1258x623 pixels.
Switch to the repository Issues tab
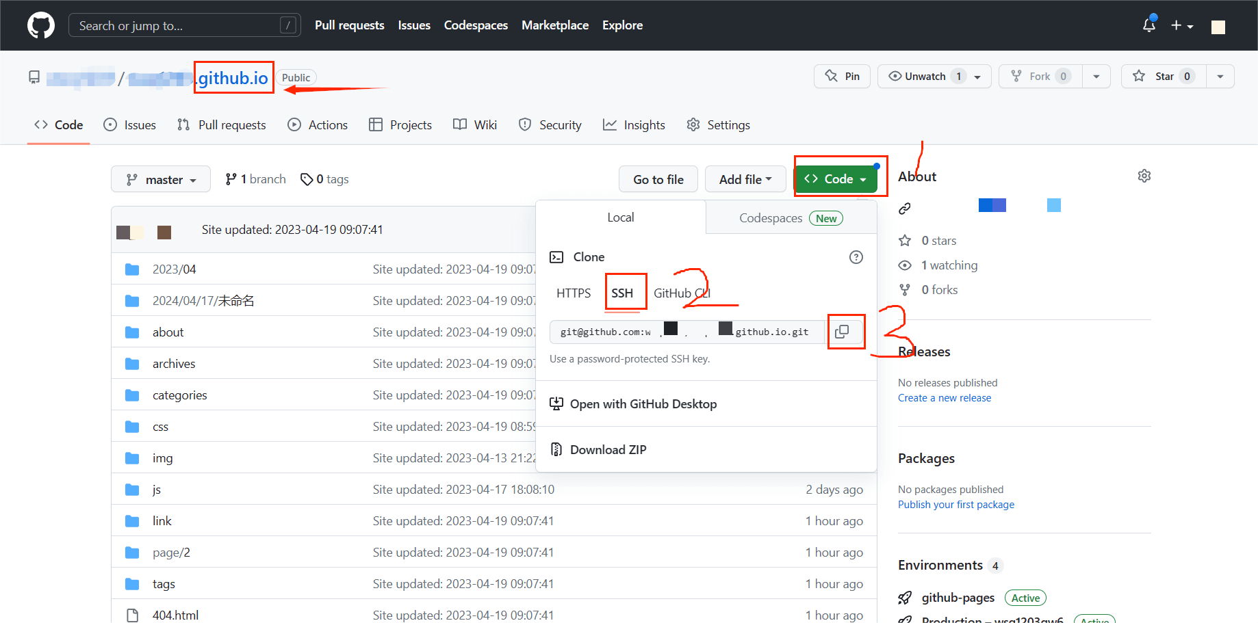click(x=129, y=124)
